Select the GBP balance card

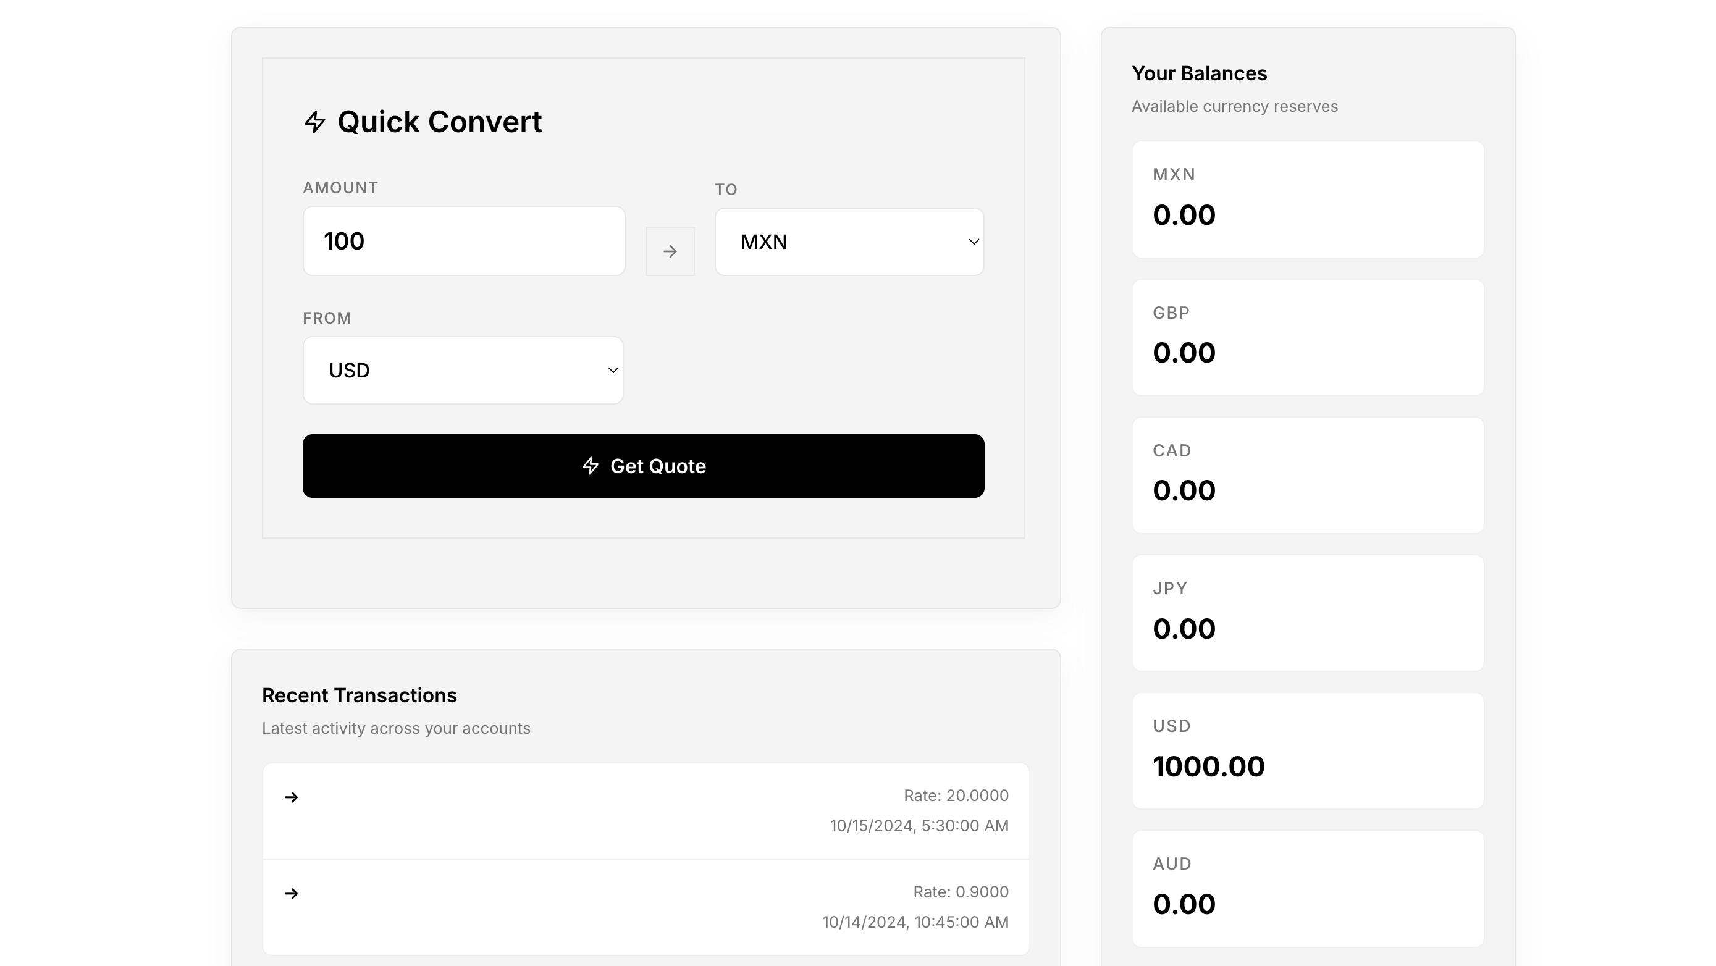pos(1308,337)
